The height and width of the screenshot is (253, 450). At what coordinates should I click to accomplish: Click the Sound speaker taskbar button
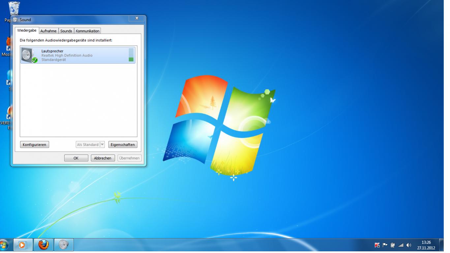coord(64,245)
